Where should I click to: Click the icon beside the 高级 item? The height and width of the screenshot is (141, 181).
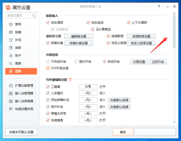pos(11,71)
